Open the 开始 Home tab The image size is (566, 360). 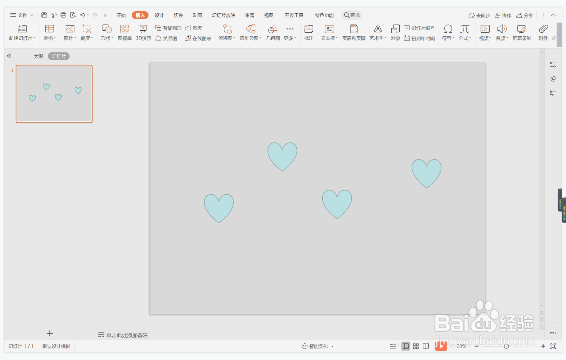click(121, 15)
